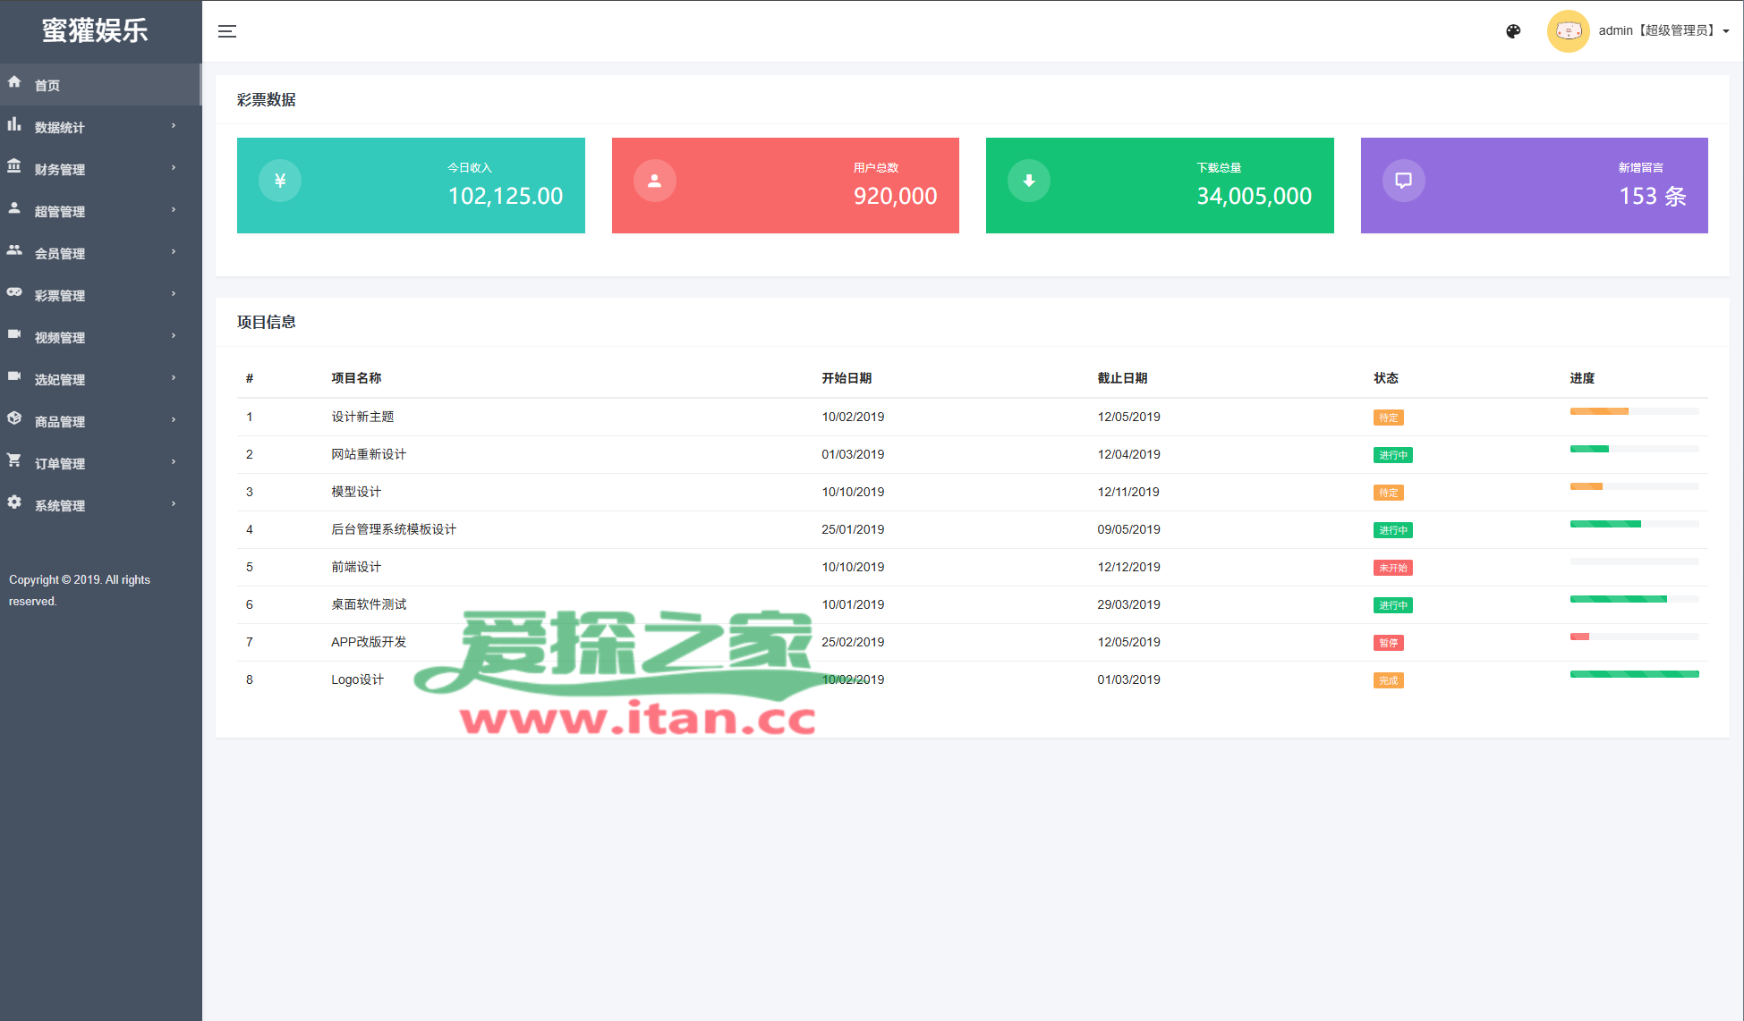
Task: Click the admin avatar image
Action: click(x=1568, y=31)
